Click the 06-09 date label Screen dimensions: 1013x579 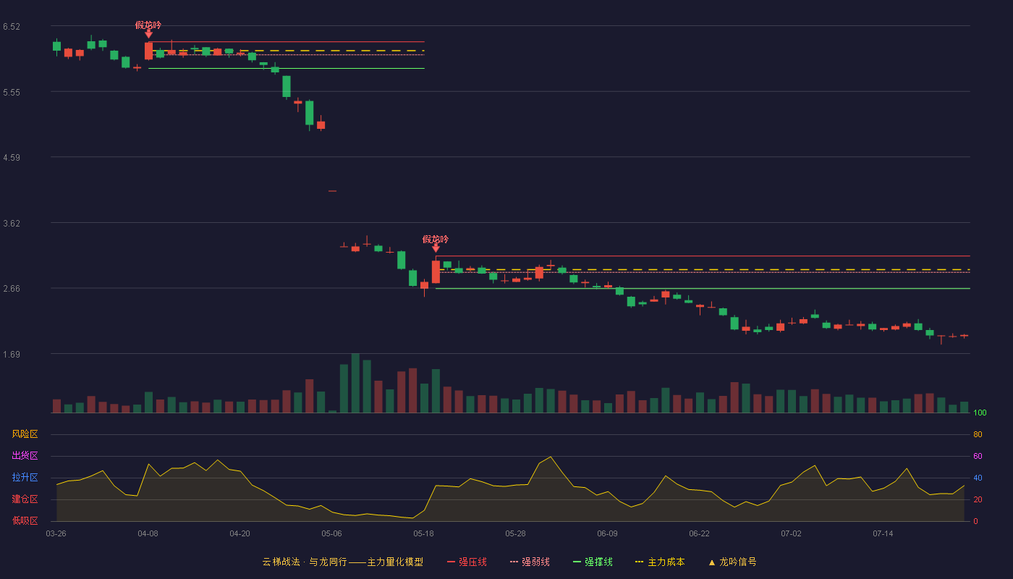pos(607,533)
